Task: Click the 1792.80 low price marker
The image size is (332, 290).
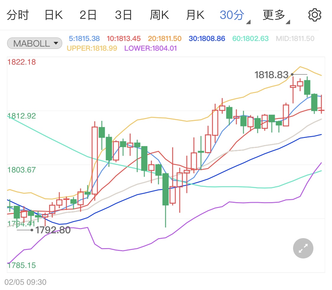Action: [53, 230]
